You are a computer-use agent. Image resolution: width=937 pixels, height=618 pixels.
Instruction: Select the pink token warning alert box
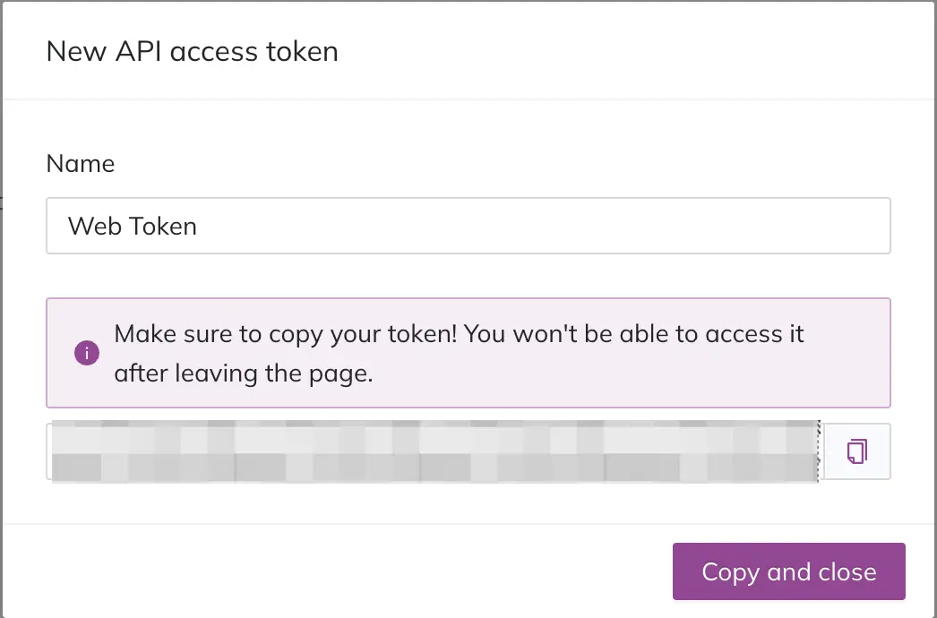coord(468,353)
